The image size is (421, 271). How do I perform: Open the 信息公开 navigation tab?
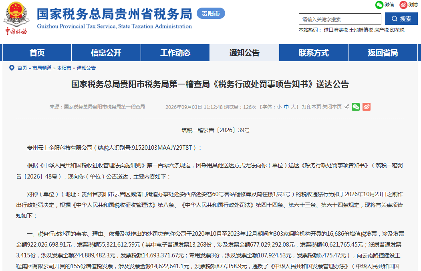pos(106,52)
